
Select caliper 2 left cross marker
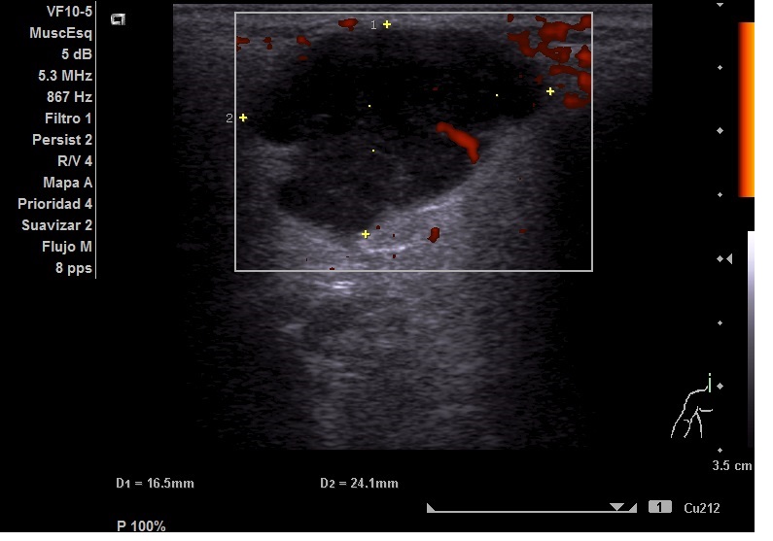[x=243, y=118]
